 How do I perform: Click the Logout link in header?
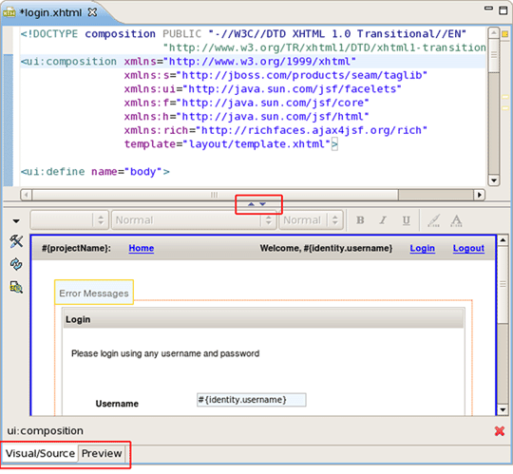(x=468, y=249)
